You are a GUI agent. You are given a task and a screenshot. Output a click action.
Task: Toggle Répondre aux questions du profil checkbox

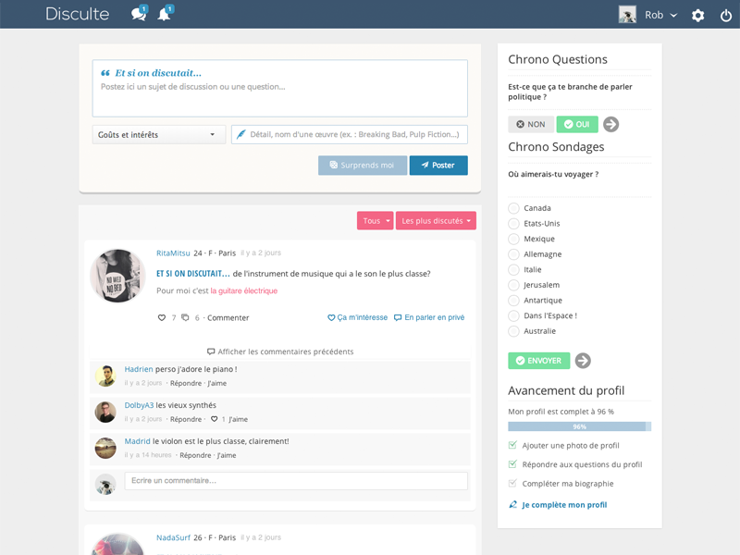[x=512, y=464]
